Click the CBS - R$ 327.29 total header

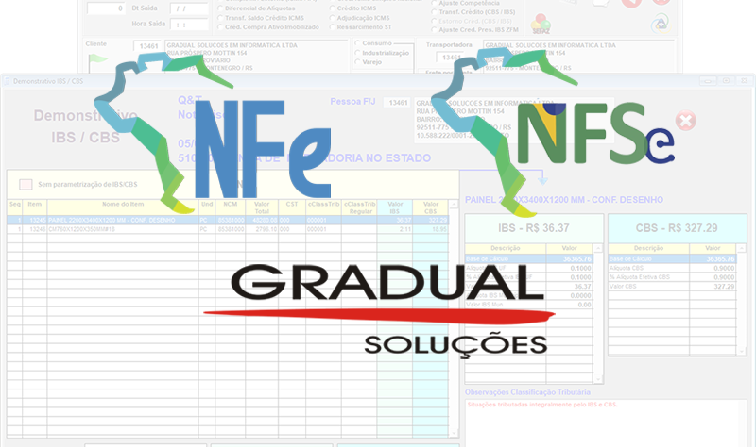677,228
